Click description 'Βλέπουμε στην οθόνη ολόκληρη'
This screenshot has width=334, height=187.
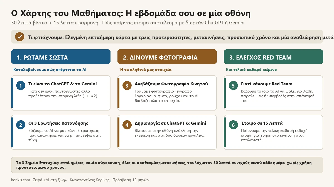pyautogui.click(x=170, y=133)
